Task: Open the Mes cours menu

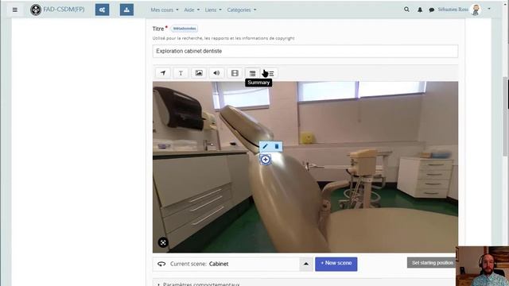Action: (x=165, y=10)
